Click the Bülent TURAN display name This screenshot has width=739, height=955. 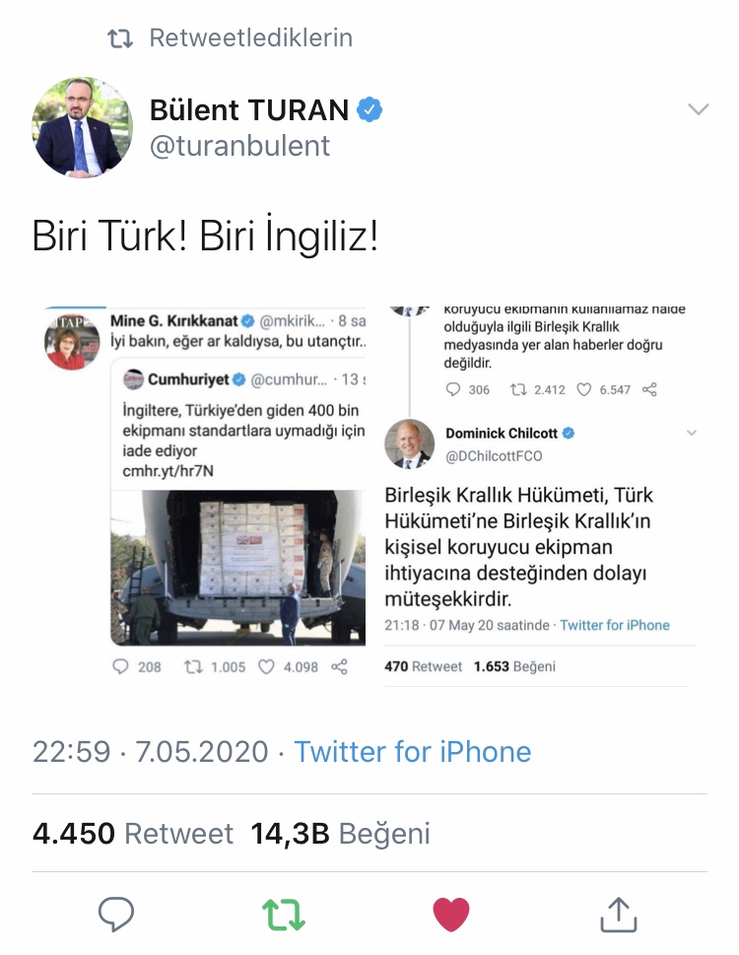(249, 110)
